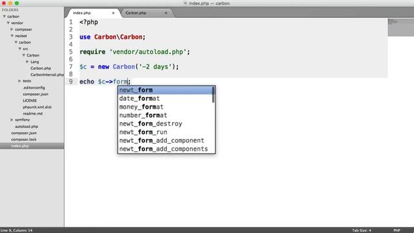Click the minimap code preview
The image size is (414, 233).
tap(400, 27)
